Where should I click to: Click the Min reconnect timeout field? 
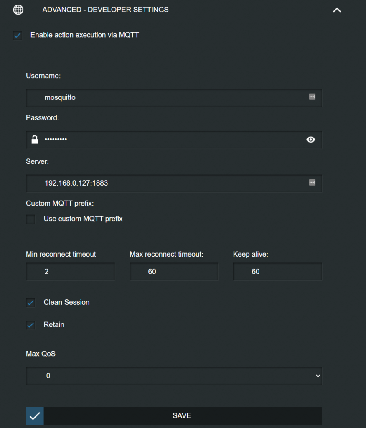71,272
